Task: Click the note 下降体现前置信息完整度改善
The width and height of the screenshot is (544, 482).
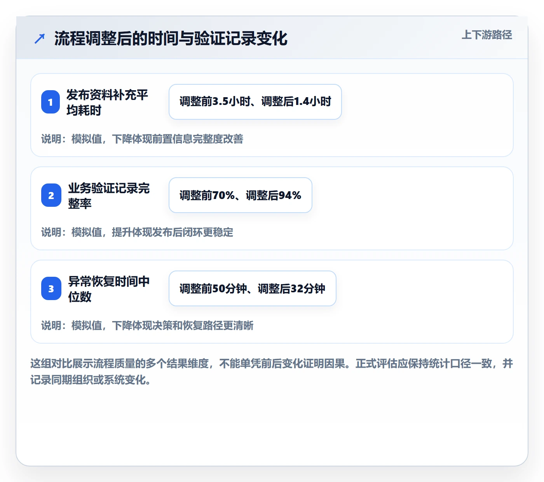Action: point(178,139)
